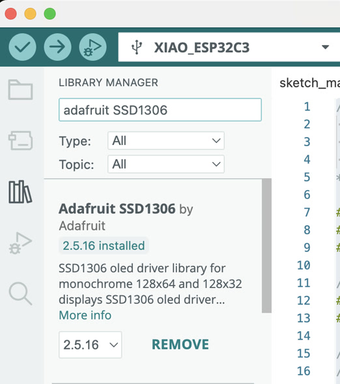Click REMOVE for Adafruit SSD1306 library

coord(180,344)
